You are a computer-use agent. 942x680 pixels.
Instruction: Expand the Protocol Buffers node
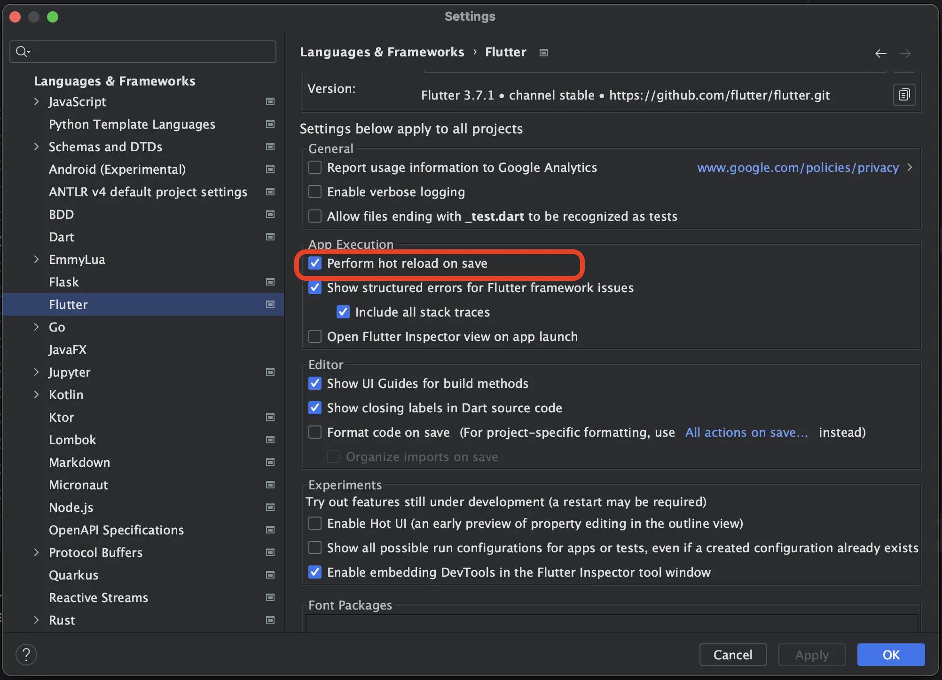click(37, 552)
